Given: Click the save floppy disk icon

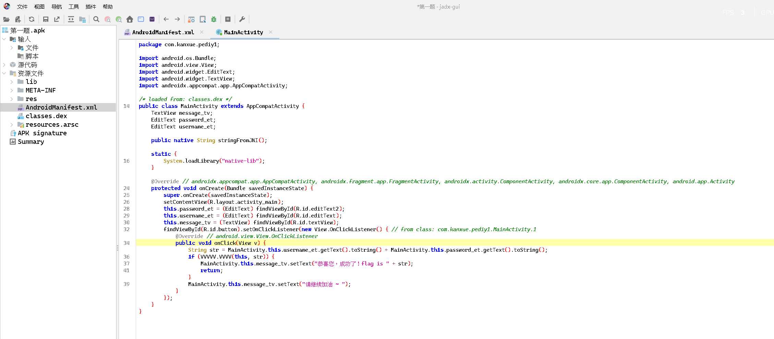Looking at the screenshot, I should click(x=46, y=20).
